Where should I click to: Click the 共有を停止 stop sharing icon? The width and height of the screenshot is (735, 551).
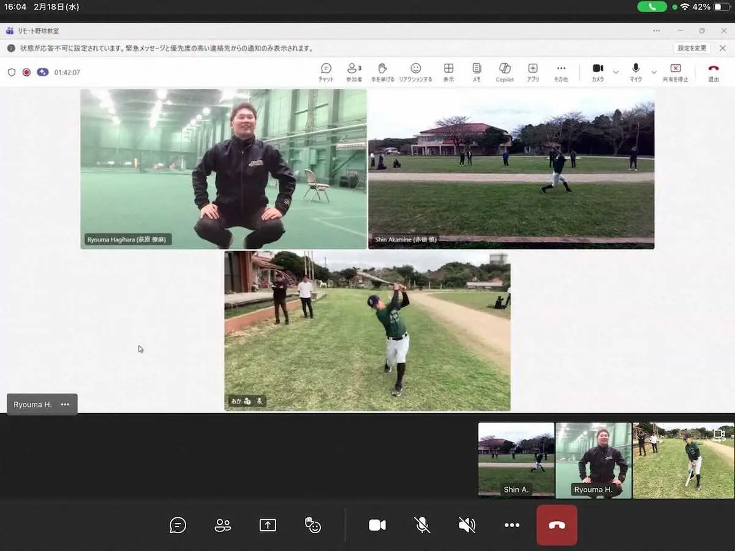(675, 72)
